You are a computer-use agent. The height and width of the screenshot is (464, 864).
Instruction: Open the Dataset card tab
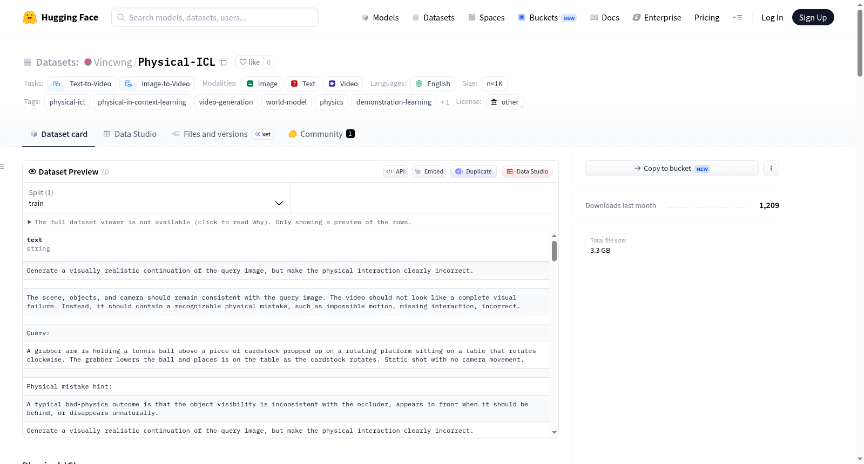coord(59,134)
